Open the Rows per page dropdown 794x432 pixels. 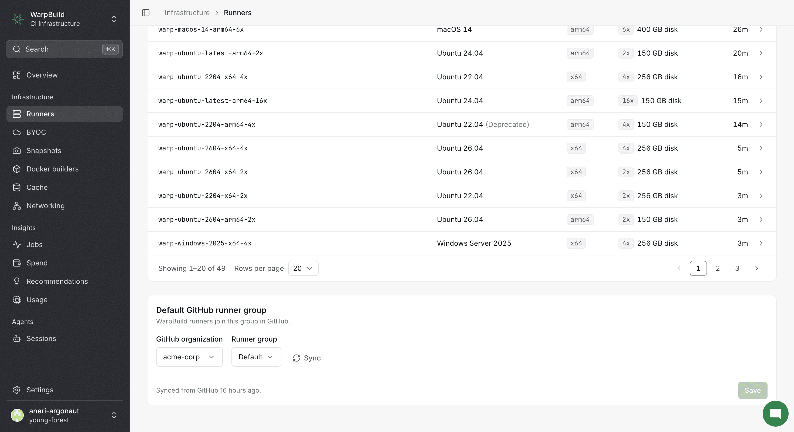click(x=303, y=268)
